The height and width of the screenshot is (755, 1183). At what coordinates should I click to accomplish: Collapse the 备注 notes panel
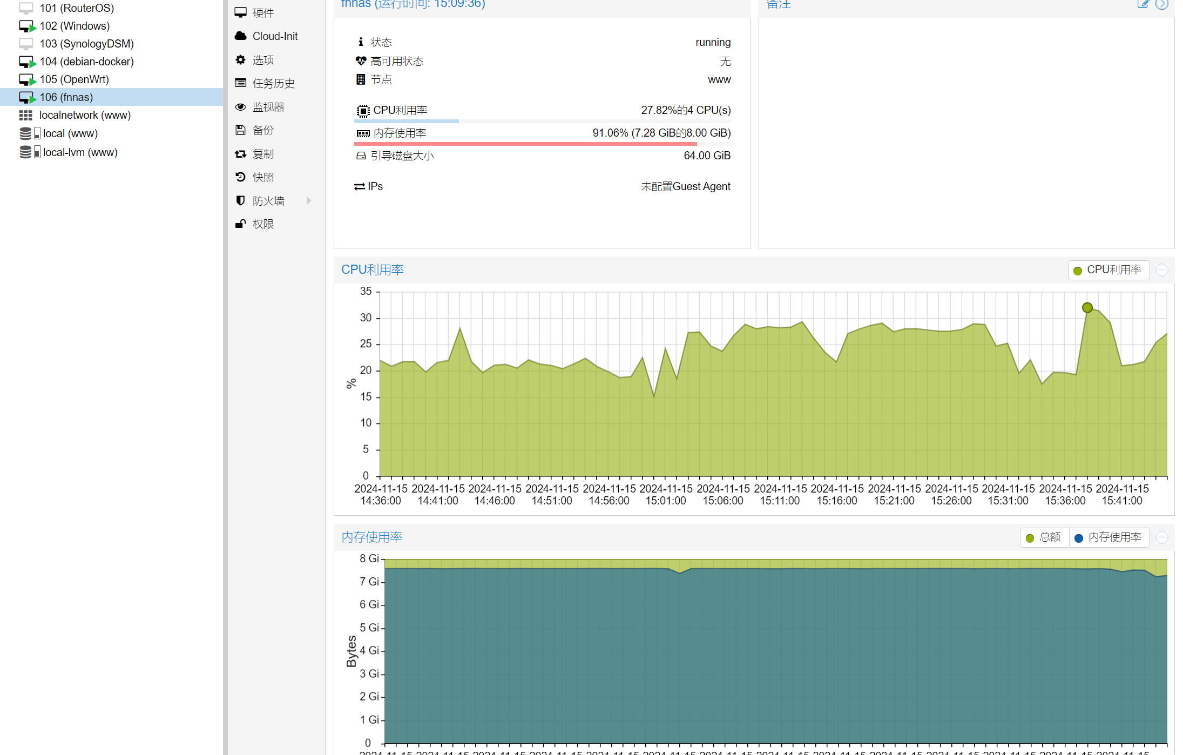[1162, 4]
